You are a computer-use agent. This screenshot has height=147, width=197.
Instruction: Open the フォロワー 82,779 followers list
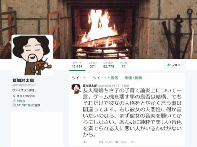point(109,65)
